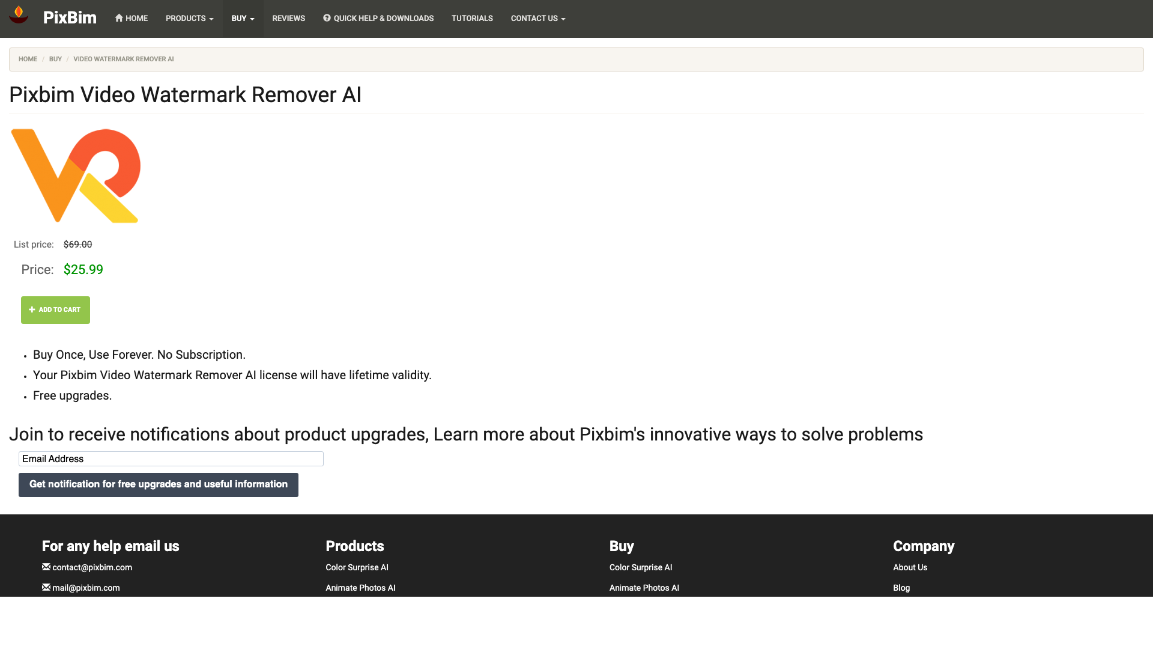The width and height of the screenshot is (1153, 649).
Task: Expand the Products dropdown in navbar
Action: tap(190, 19)
